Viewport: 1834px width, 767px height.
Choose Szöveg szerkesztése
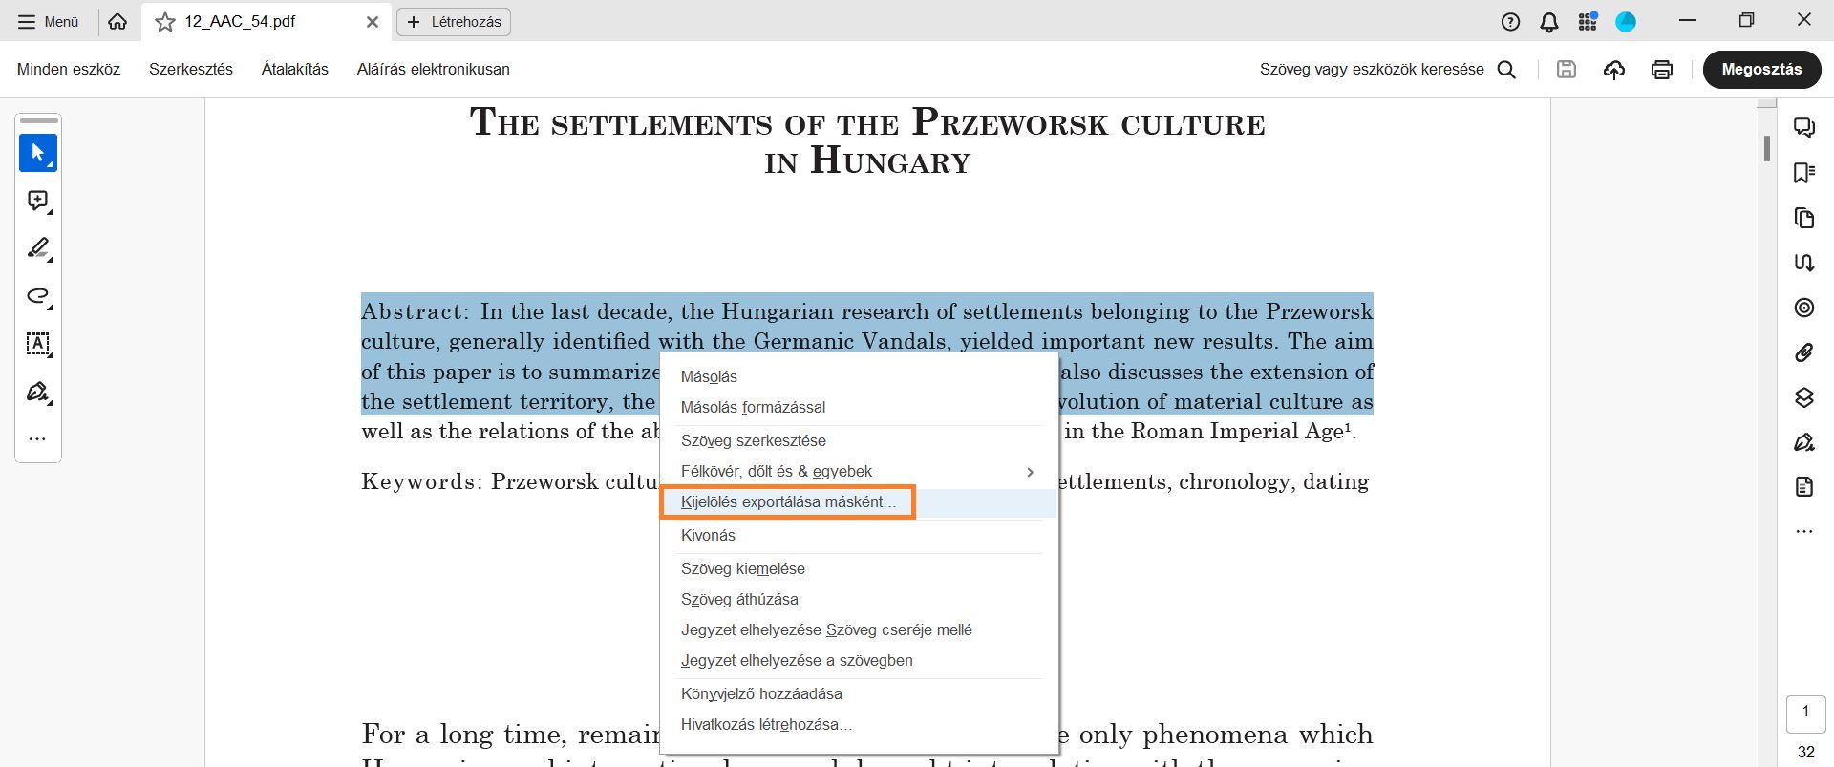pos(859,440)
